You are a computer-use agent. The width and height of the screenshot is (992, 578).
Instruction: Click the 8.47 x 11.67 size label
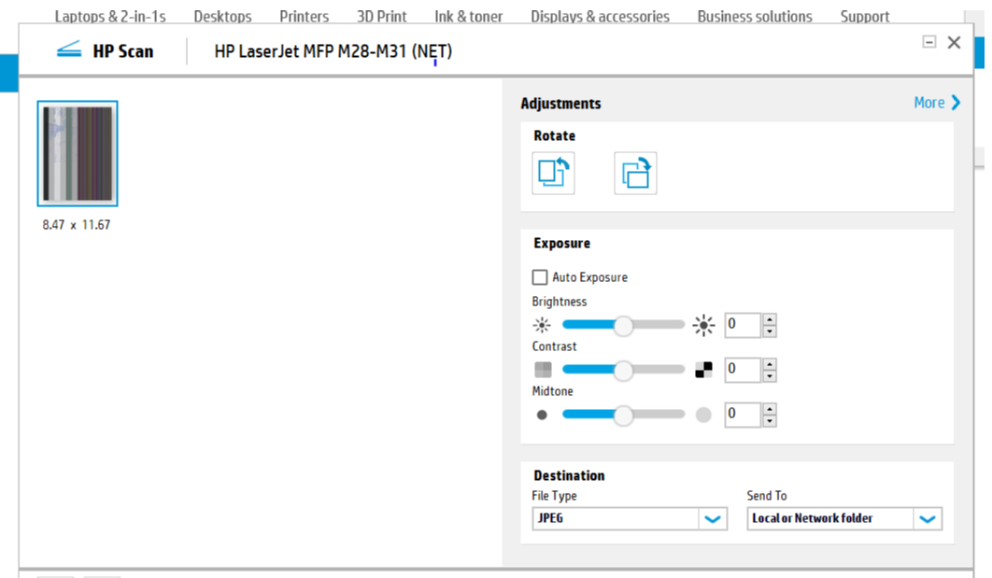(x=77, y=225)
